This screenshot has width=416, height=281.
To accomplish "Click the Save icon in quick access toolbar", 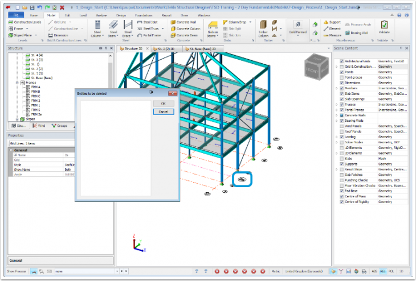I will coord(32,7).
